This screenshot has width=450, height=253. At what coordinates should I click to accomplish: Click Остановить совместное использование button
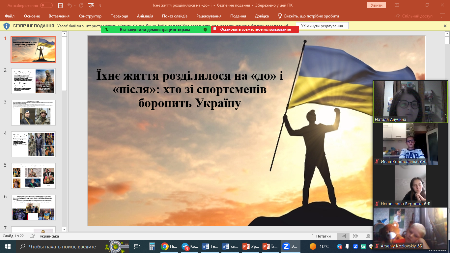point(255,29)
